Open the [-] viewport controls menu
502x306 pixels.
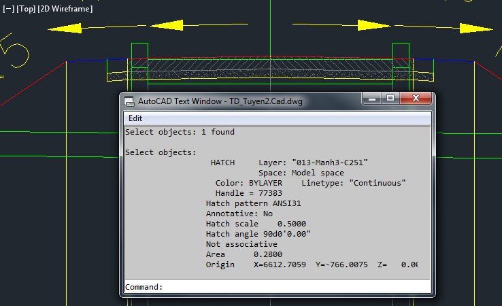pyautogui.click(x=7, y=9)
